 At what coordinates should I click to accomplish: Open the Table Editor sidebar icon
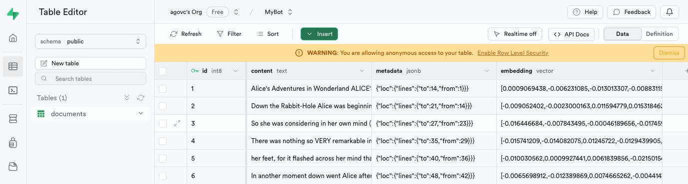[13, 66]
